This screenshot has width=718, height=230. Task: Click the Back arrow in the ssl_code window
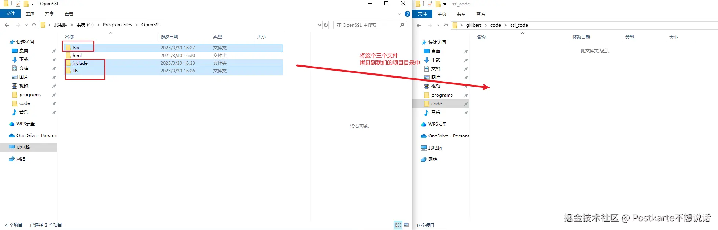tap(419, 26)
